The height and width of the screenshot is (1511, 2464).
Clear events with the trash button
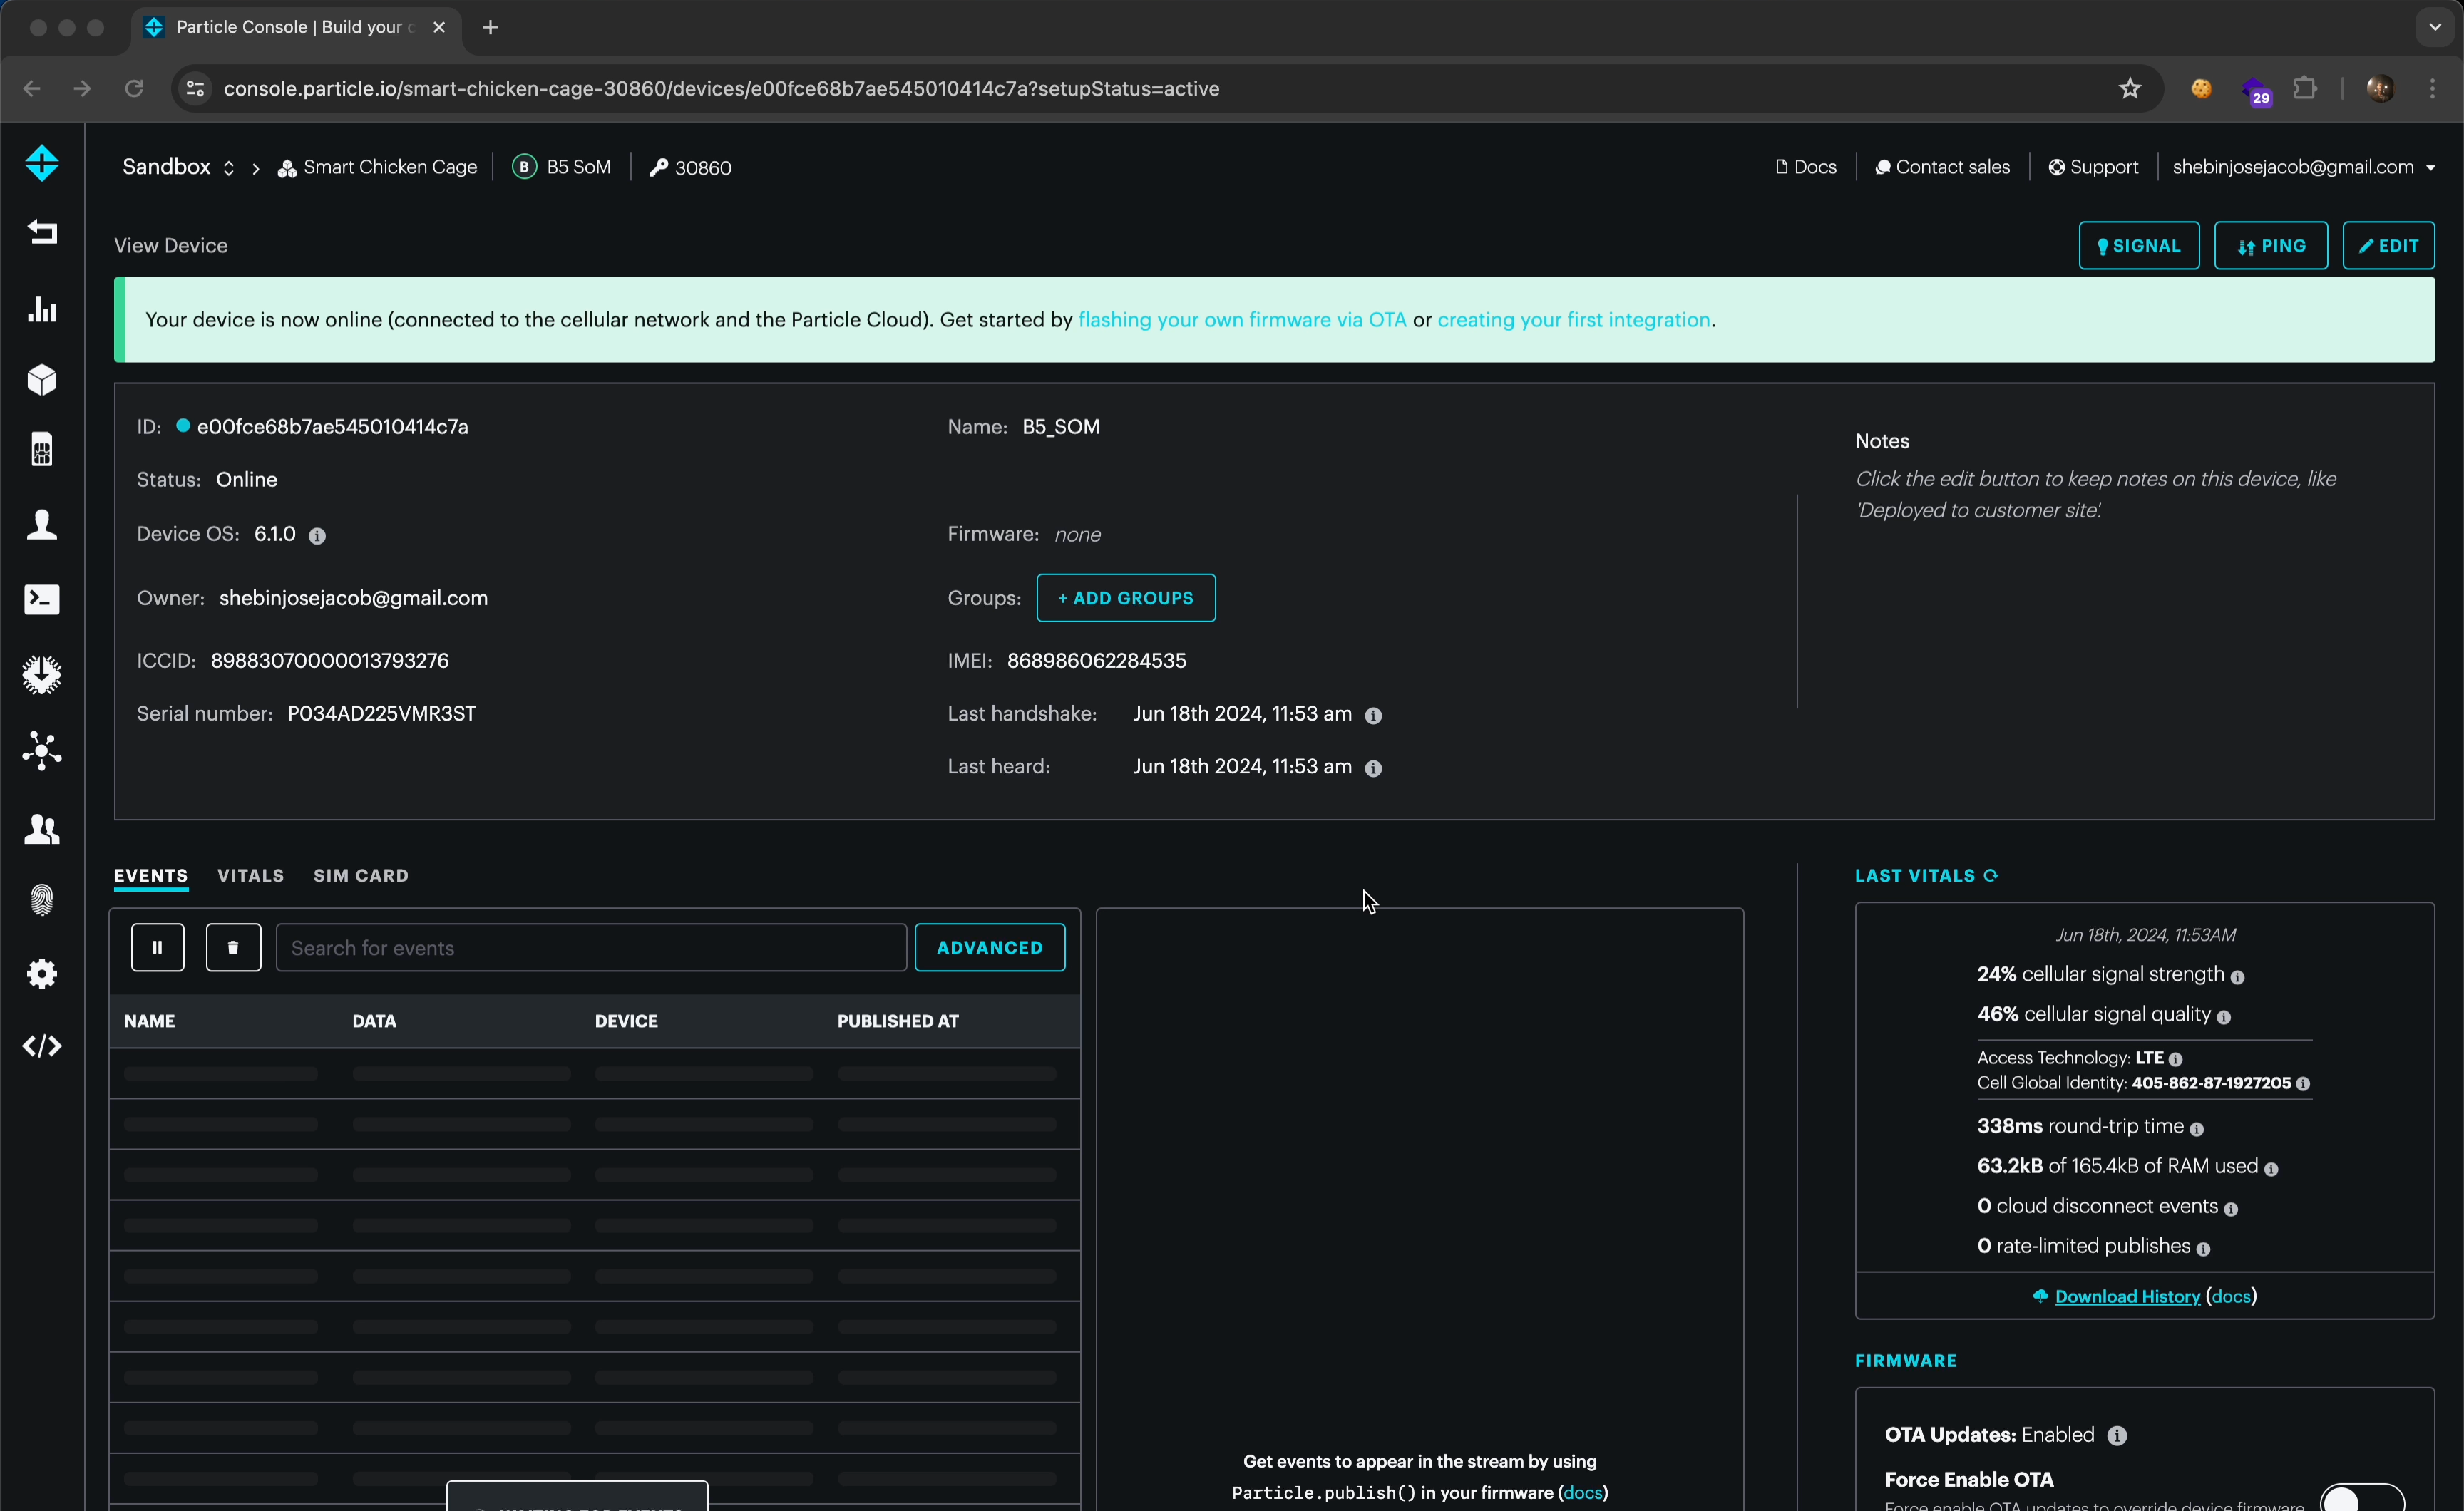[x=233, y=947]
